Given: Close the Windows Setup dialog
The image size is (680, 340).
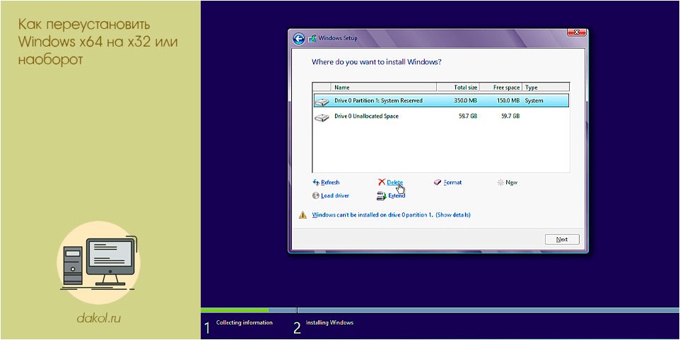Looking at the screenshot, I should pyautogui.click(x=577, y=33).
